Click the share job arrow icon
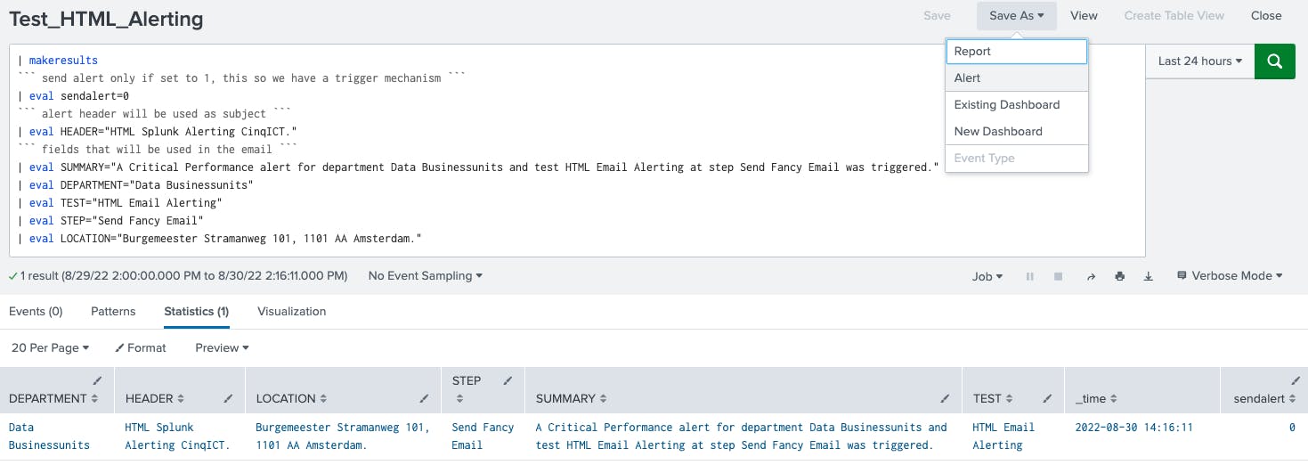Image resolution: width=1308 pixels, height=465 pixels. 1091,277
